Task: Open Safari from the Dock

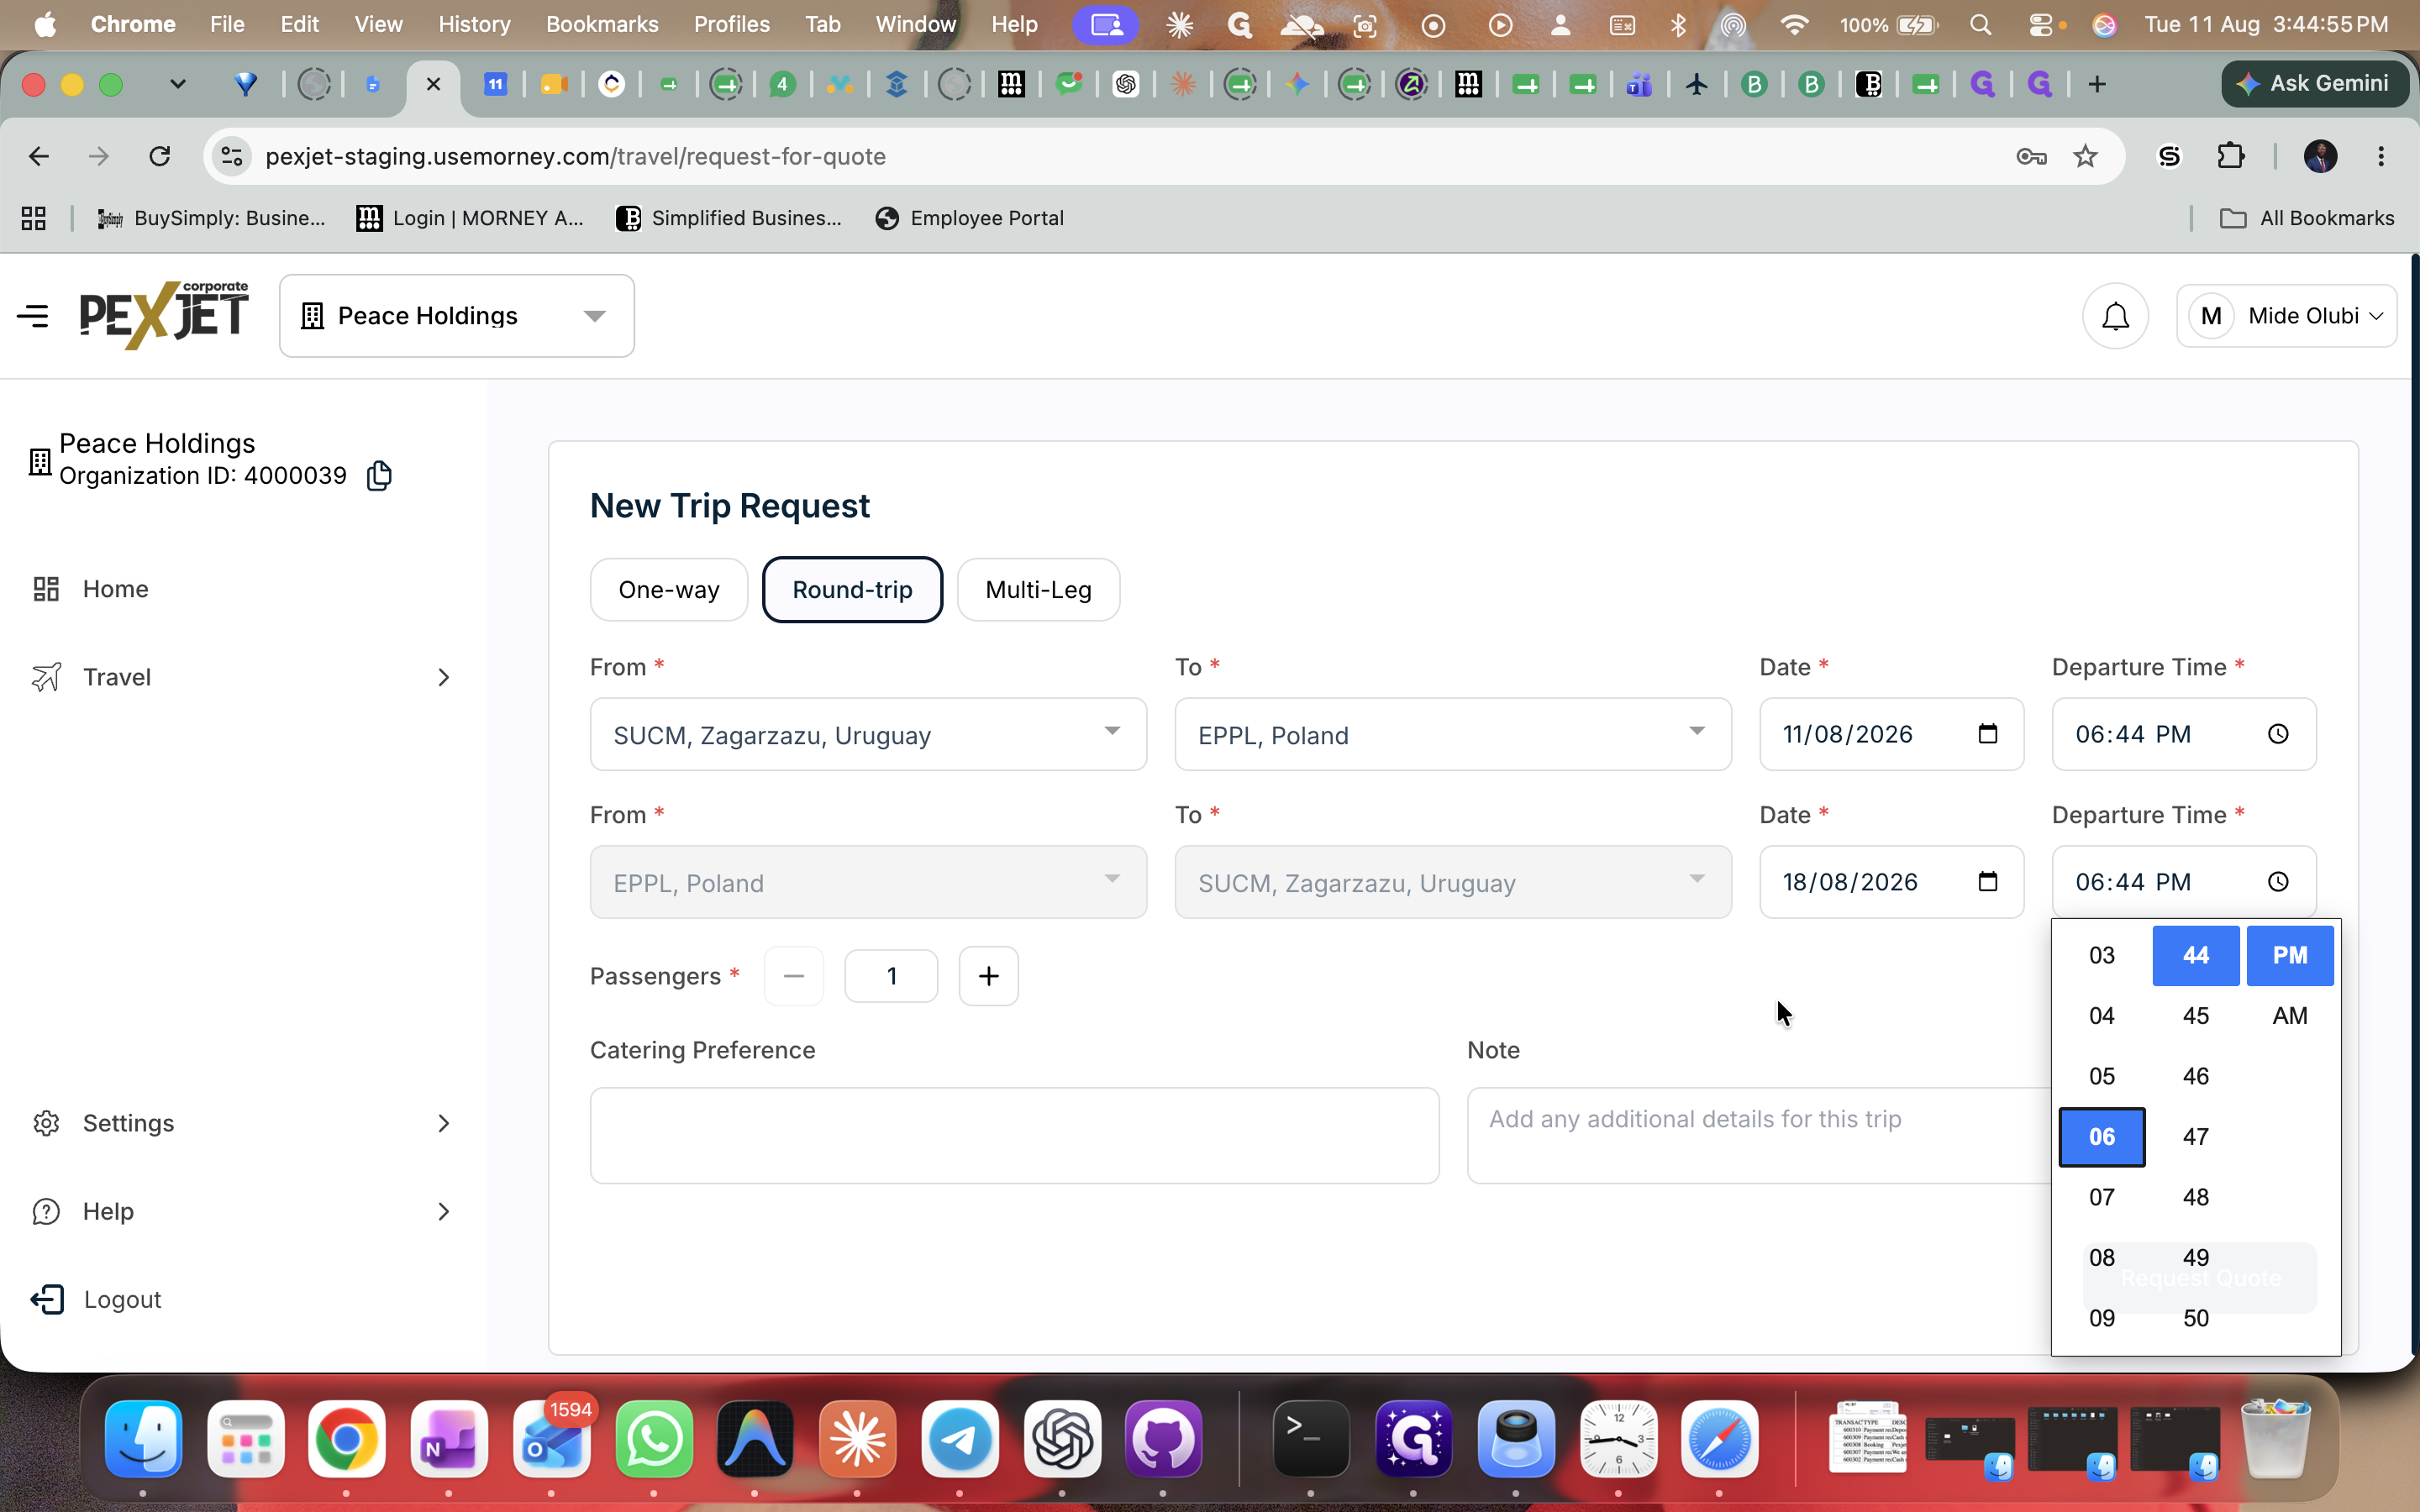Action: [x=1720, y=1439]
